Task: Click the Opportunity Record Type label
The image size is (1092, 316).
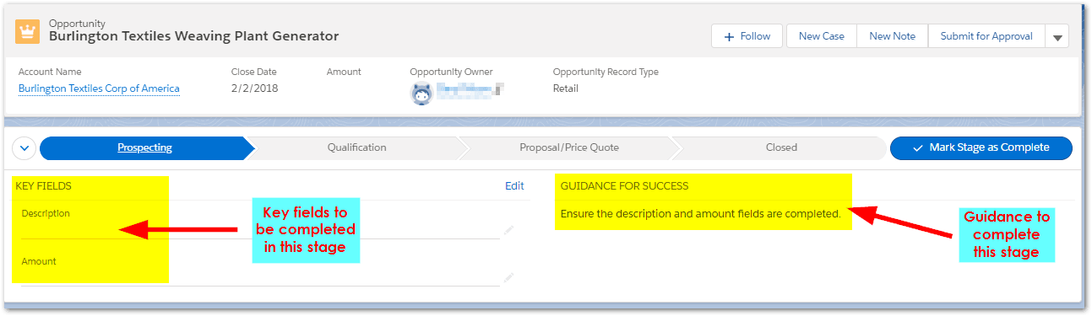Action: [606, 72]
